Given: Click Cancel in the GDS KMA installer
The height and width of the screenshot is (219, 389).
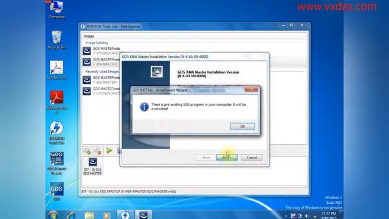Looking at the screenshot, I should click(x=252, y=158).
